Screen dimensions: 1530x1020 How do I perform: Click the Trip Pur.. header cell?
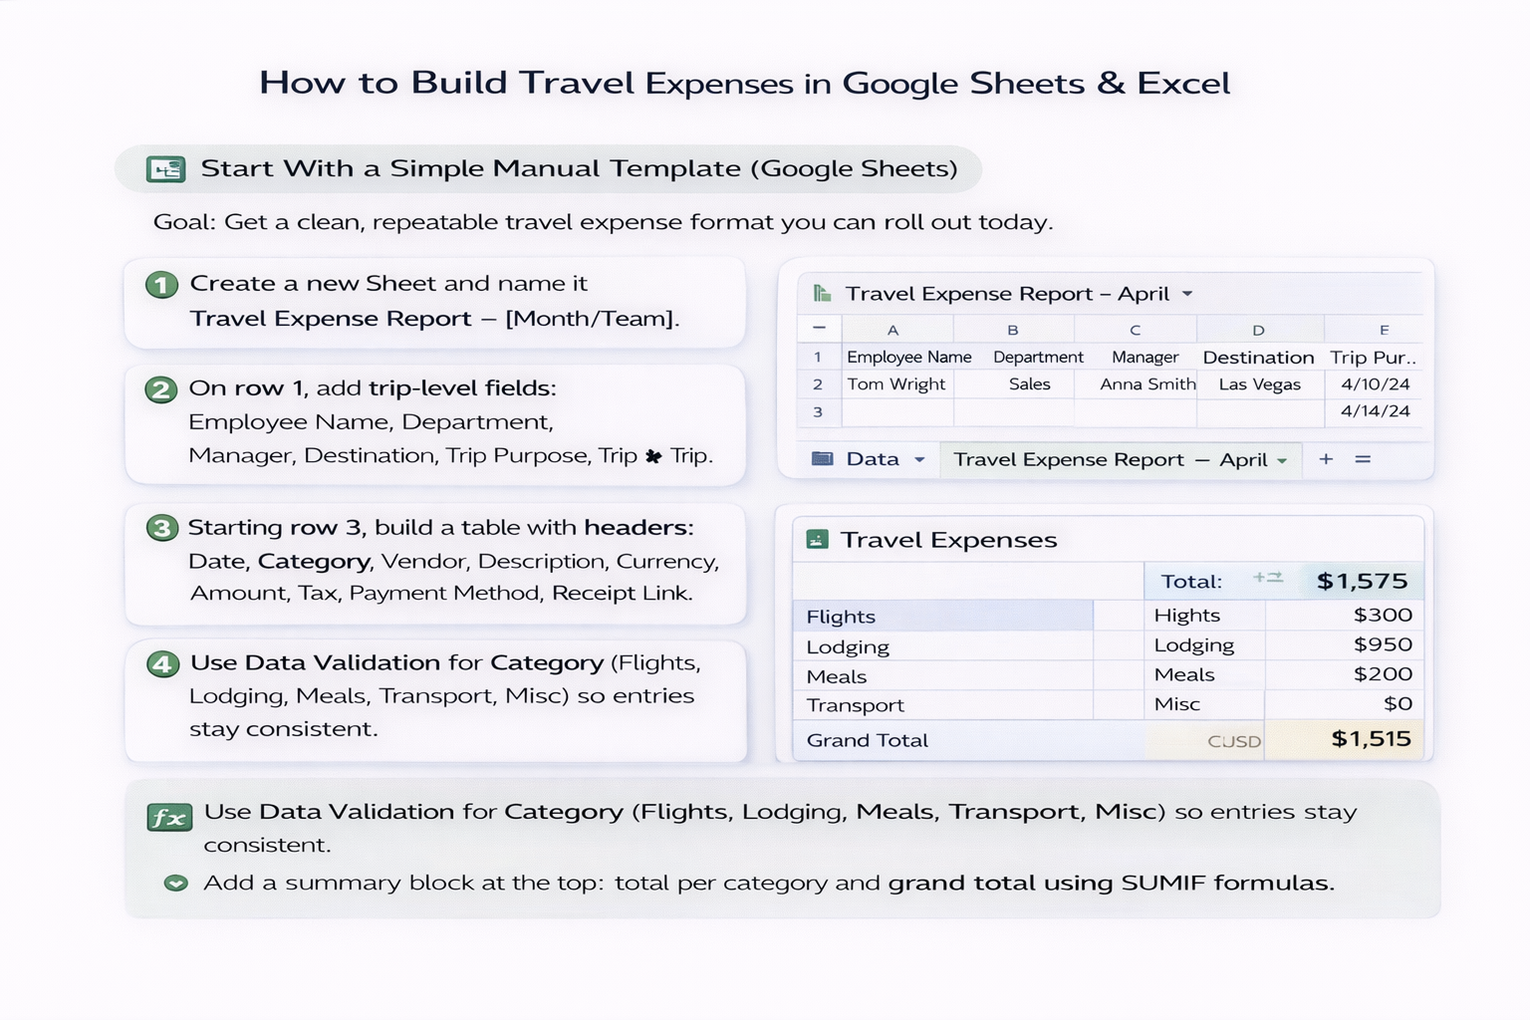coord(1374,357)
